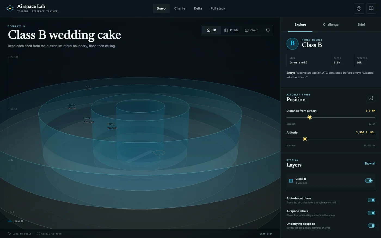Switch to the Challenge panel tab
381x238 pixels.
(x=331, y=24)
